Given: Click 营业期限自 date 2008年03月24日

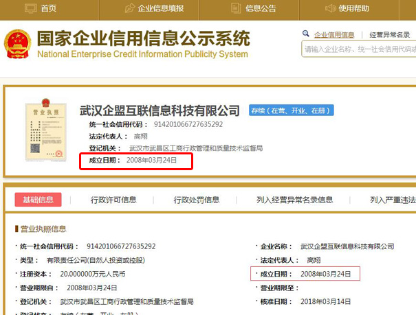Looking at the screenshot, I should [x=92, y=288].
